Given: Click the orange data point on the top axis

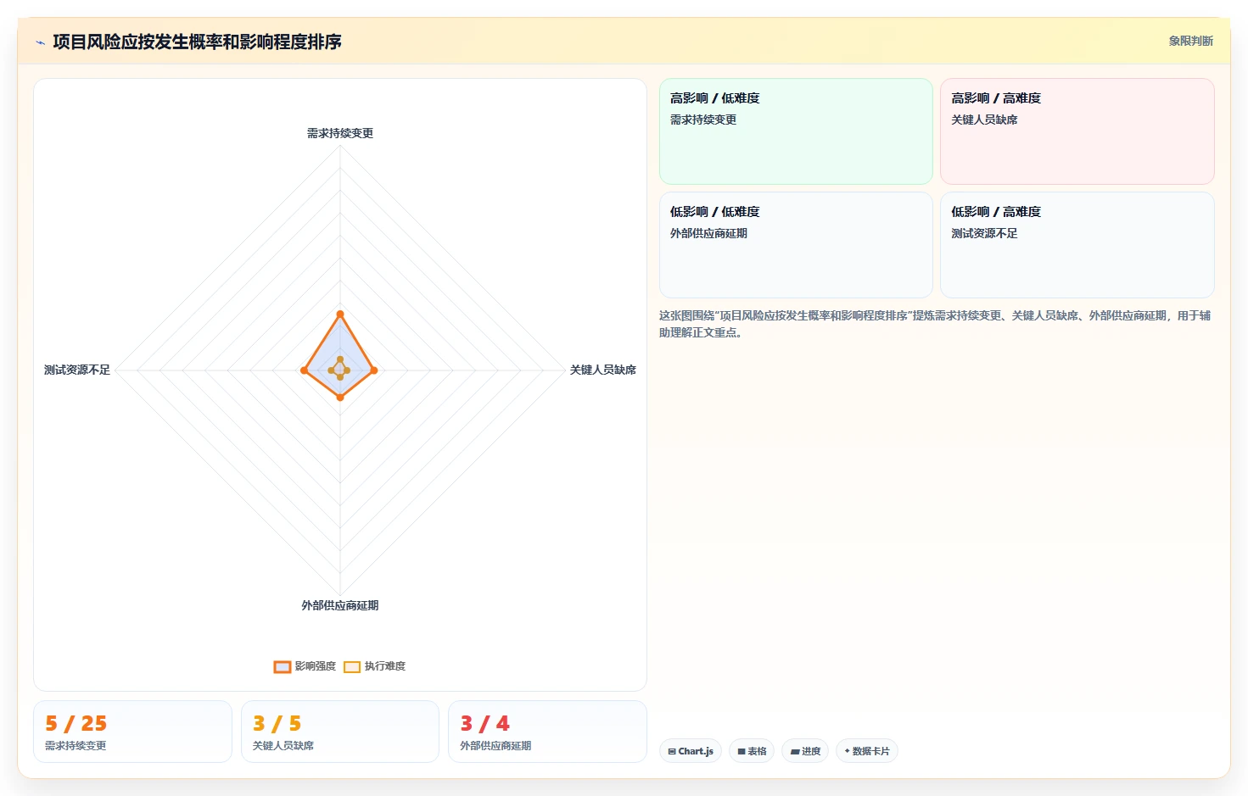Looking at the screenshot, I should [x=340, y=314].
